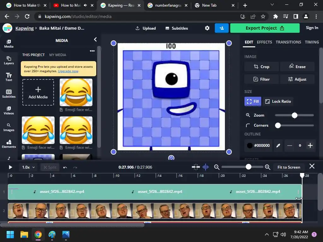Play the timeline
The image size is (323, 242).
click(10, 167)
